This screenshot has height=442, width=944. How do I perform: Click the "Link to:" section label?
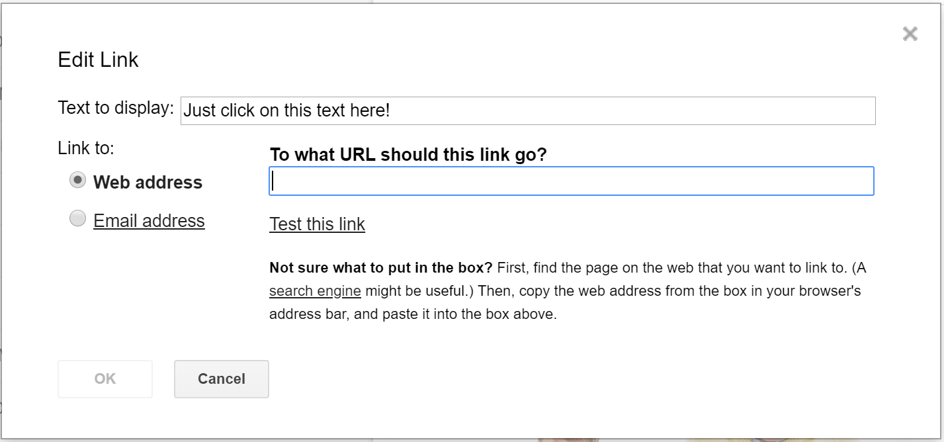point(86,148)
